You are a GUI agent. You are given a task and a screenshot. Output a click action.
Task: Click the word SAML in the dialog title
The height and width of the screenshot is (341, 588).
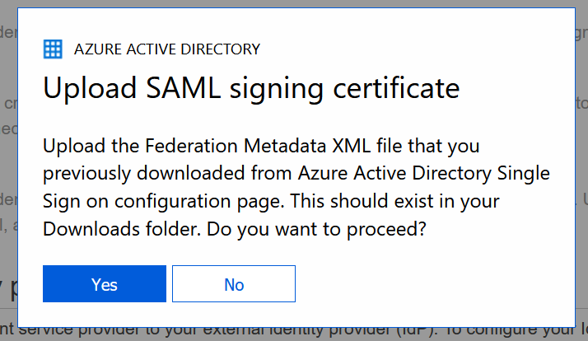[x=183, y=88]
